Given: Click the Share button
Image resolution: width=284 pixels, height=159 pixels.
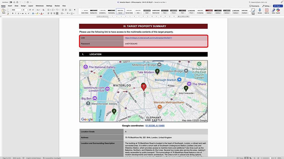Looking at the screenshot, I should click(278, 6).
